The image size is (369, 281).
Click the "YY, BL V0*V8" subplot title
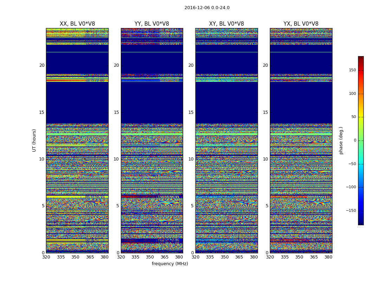click(152, 24)
